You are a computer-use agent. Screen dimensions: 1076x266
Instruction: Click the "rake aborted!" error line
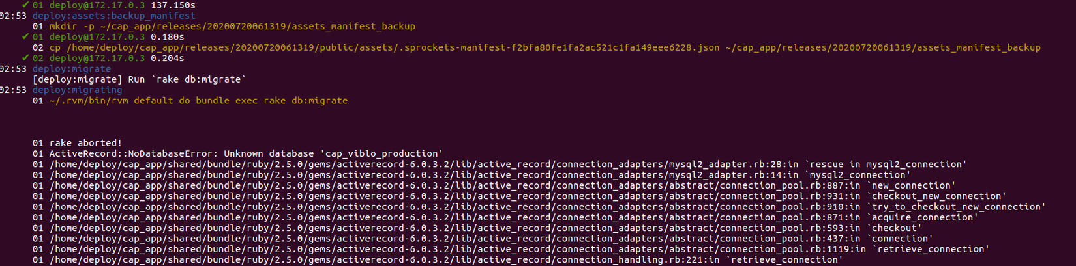(85, 143)
